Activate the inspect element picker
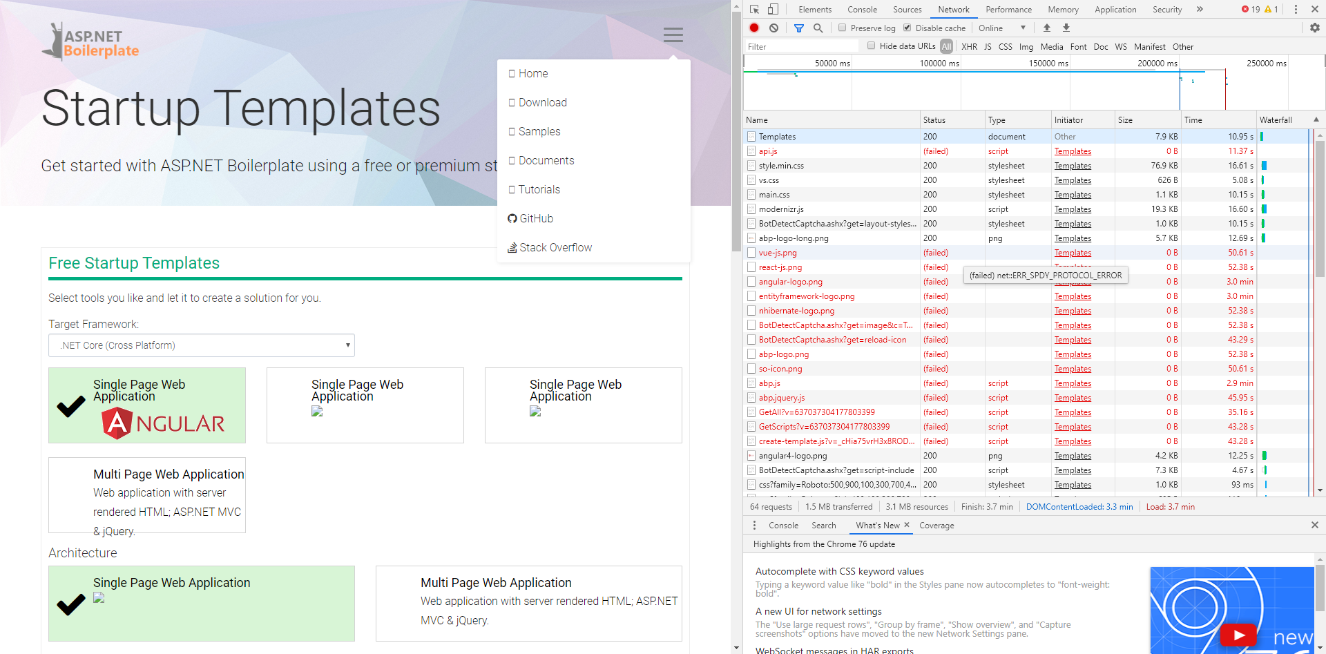1326x654 pixels. pyautogui.click(x=754, y=9)
